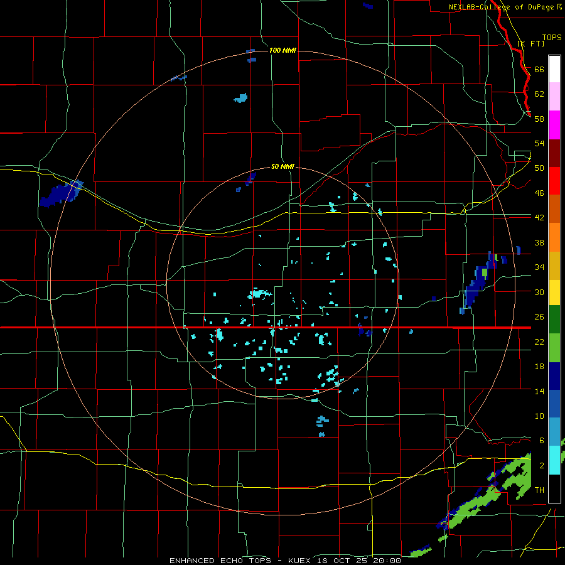Click the "26" scale value
Image resolution: width=565 pixels, height=565 pixels.
pyautogui.click(x=539, y=317)
